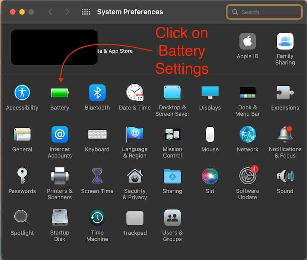Minimize the window with yellow button
Screen dimensions: 307x260
click(22, 12)
